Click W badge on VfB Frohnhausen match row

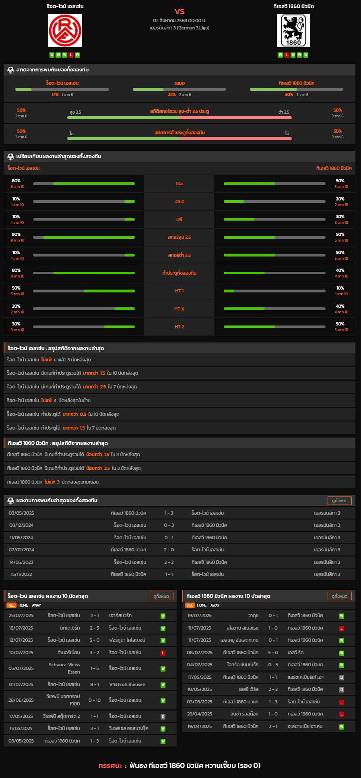(x=163, y=685)
